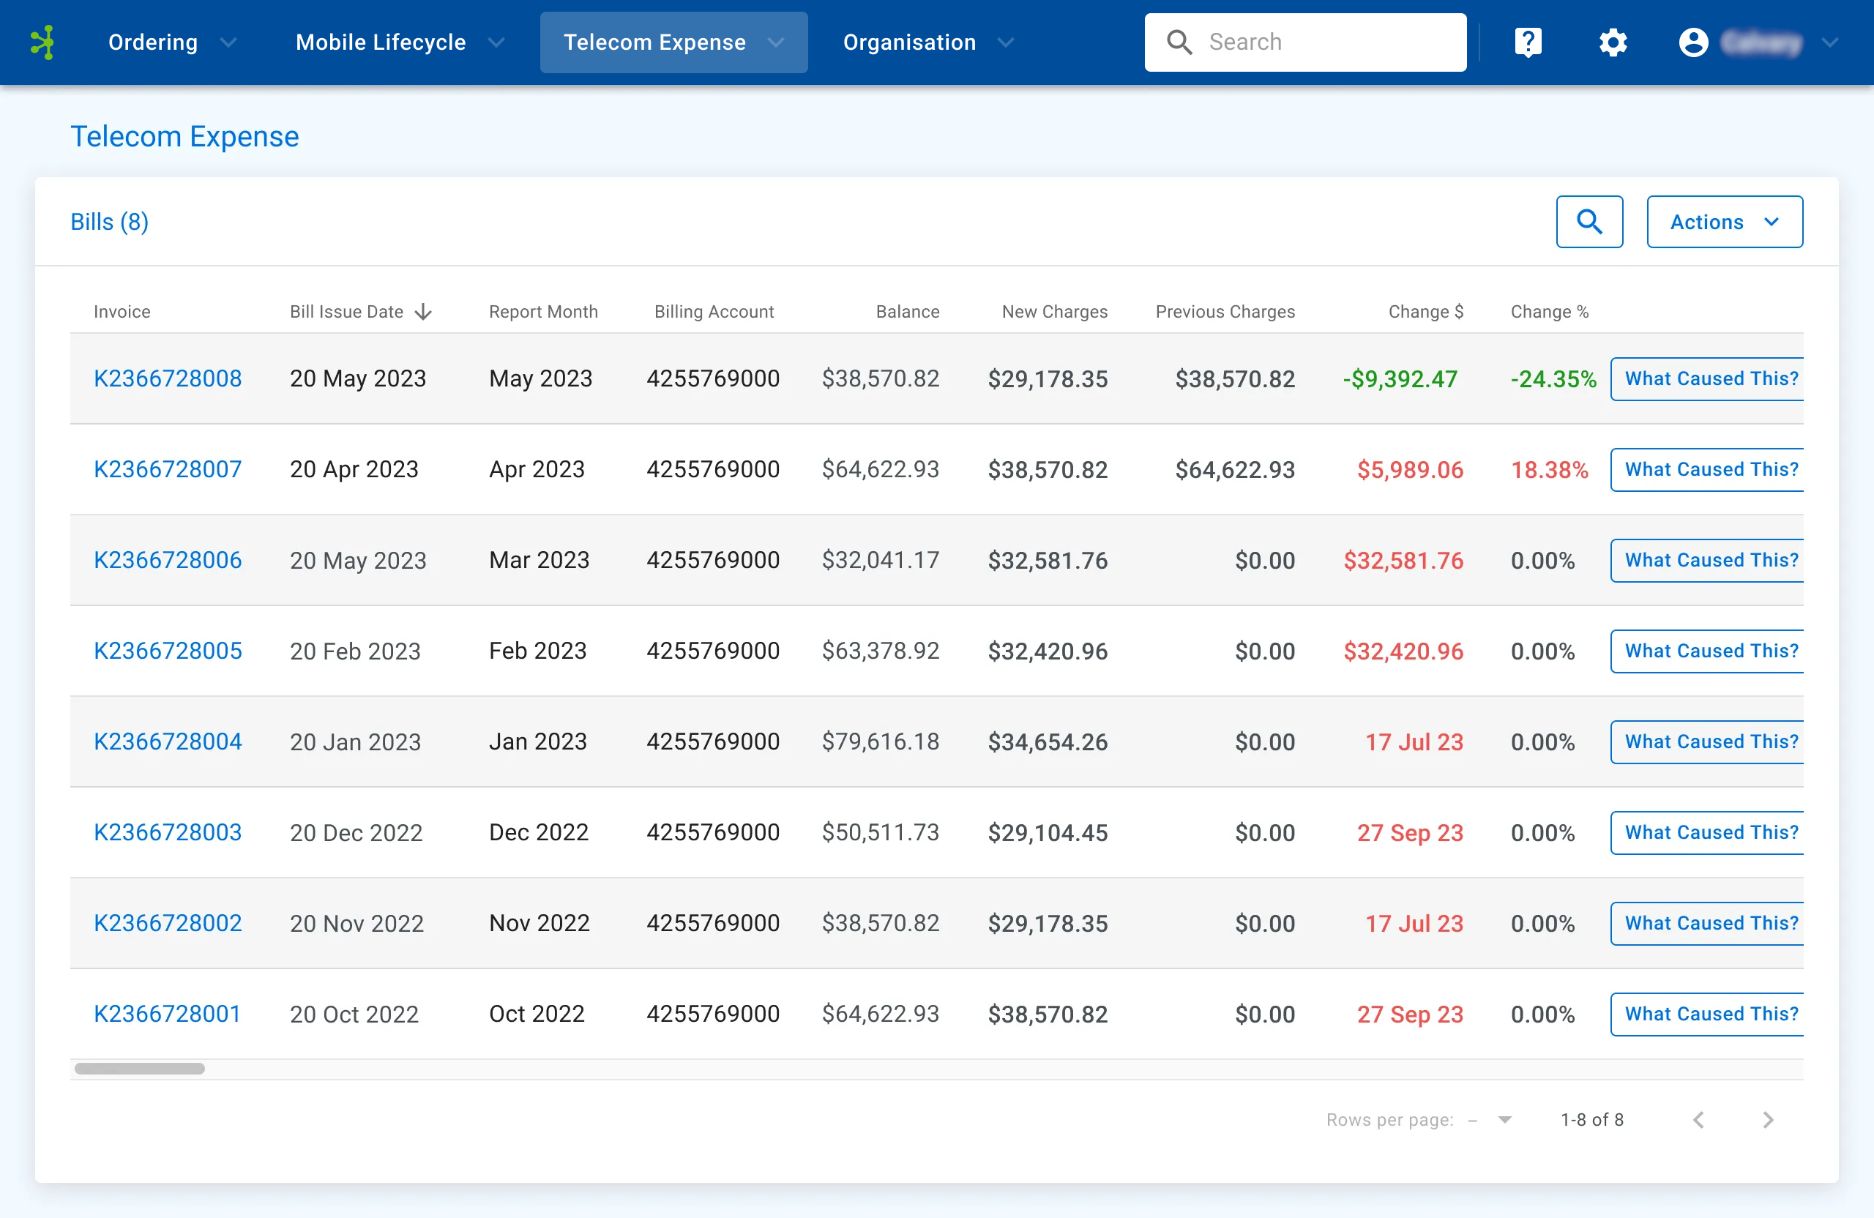The image size is (1874, 1218).
Task: Expand the account menu next to the username
Action: (1829, 42)
